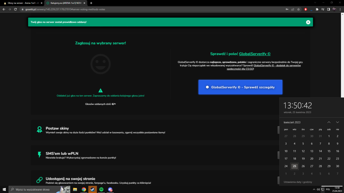Select April 26 in the calendar
Viewport: 344px width, 193px height.
[x=303, y=166]
